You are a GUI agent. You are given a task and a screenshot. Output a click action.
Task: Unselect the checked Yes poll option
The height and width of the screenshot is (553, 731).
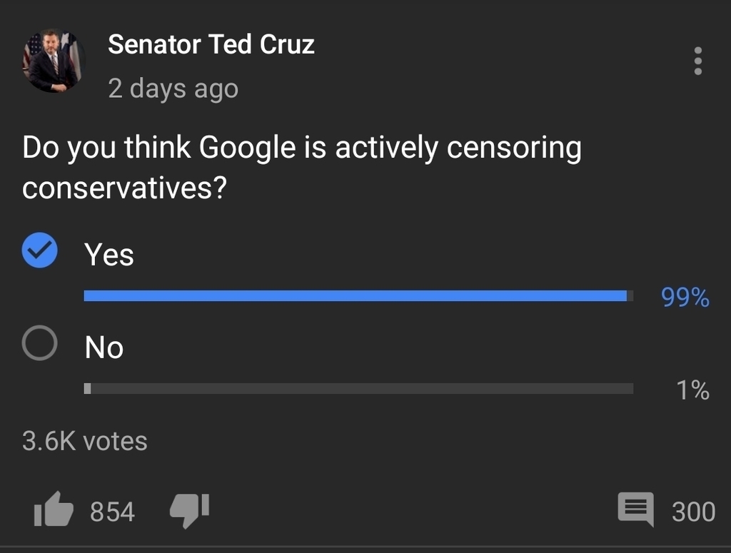pos(40,250)
